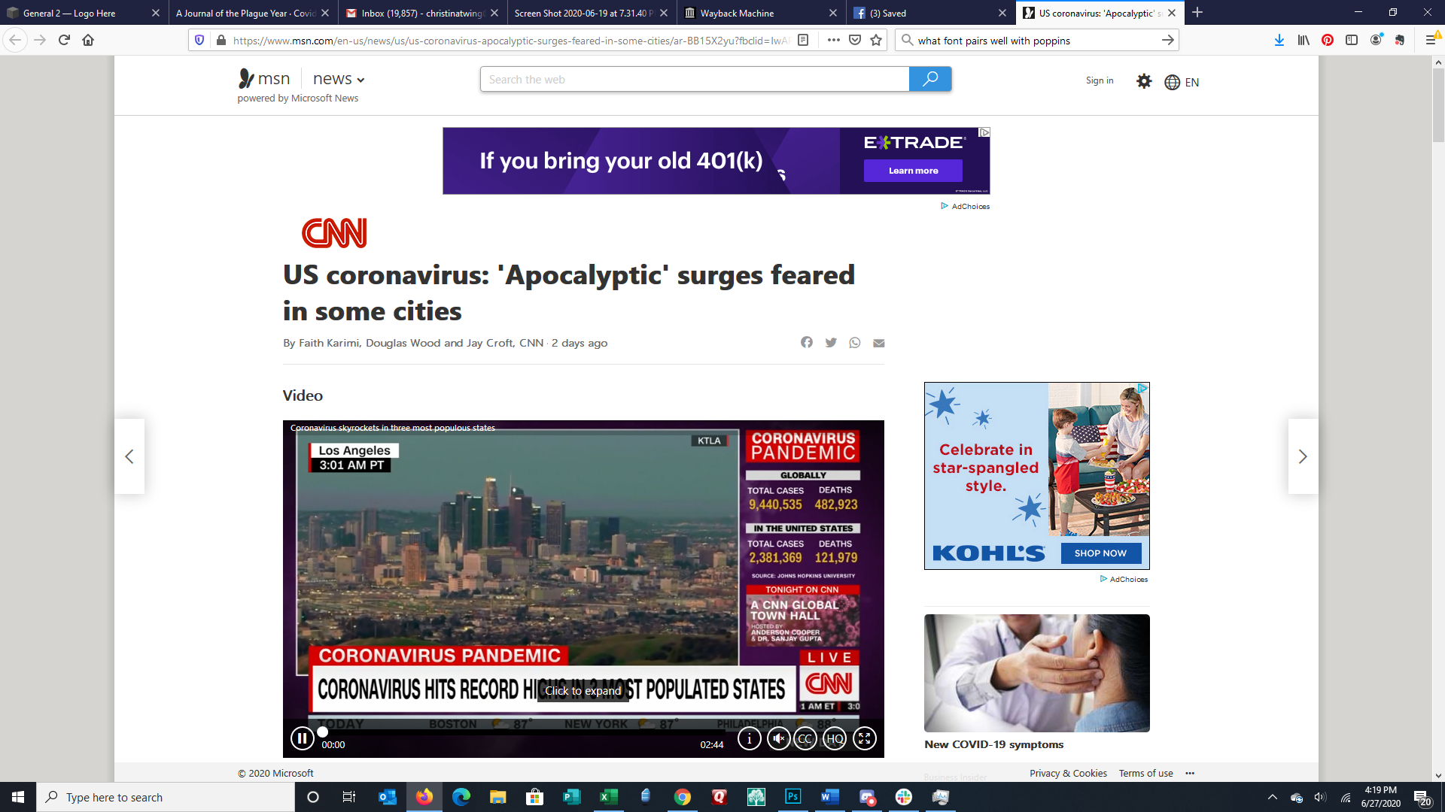
Task: Open video info icon
Action: 749,739
